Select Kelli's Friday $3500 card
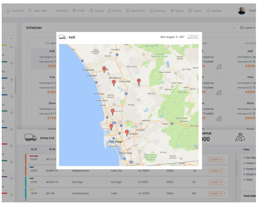This screenshot has height=203, width=258. 243,58
